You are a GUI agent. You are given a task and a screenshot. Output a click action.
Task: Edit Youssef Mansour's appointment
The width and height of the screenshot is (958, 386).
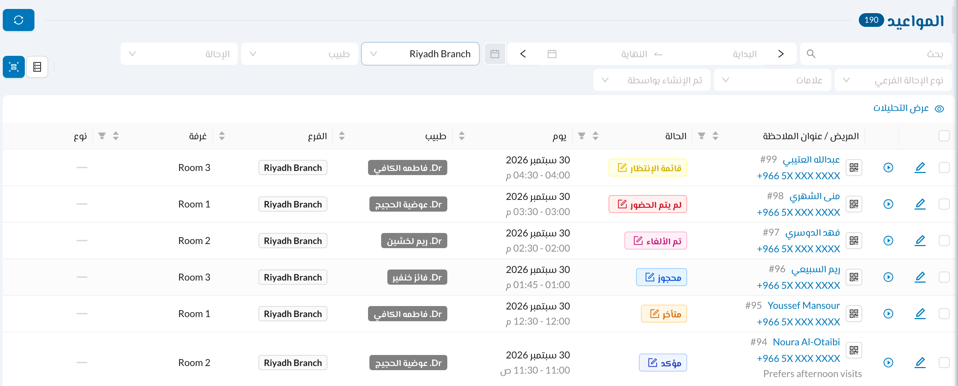coord(920,314)
